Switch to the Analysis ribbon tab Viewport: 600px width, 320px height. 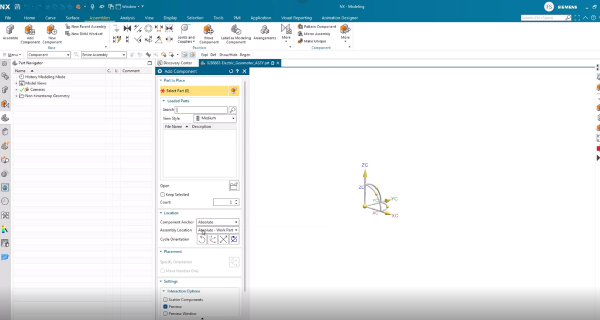coord(127,18)
